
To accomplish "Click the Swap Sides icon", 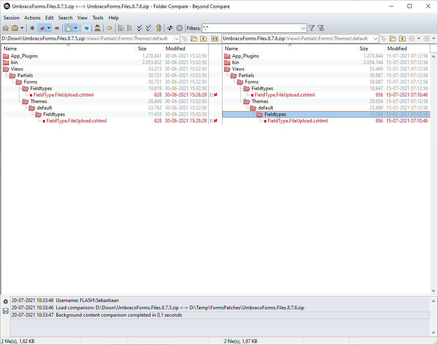I will pos(170,28).
